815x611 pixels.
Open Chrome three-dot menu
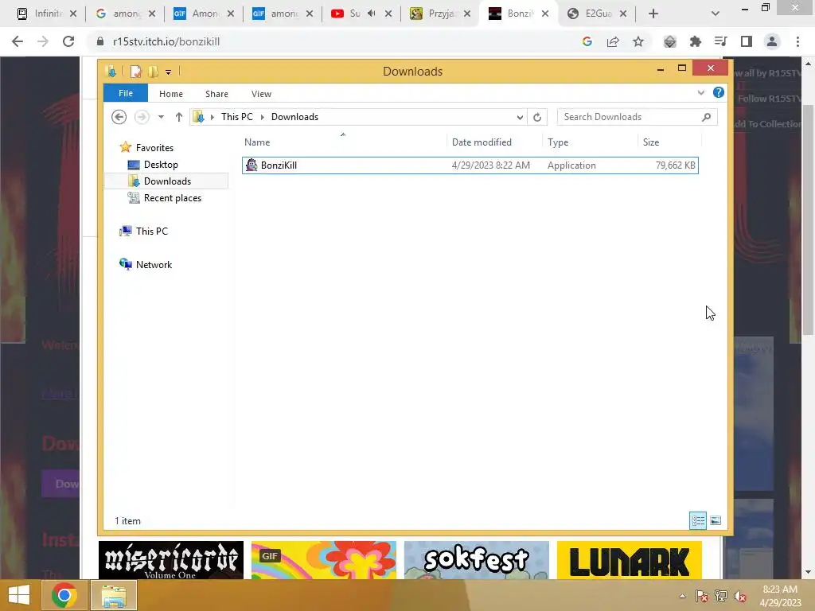pyautogui.click(x=797, y=41)
